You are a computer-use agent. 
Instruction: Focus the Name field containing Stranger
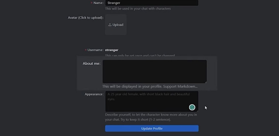(x=151, y=3)
